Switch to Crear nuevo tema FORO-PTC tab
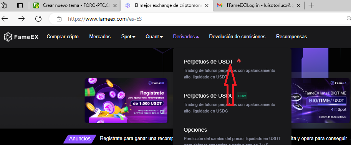Viewport: 351px width, 145px height. [75, 5]
